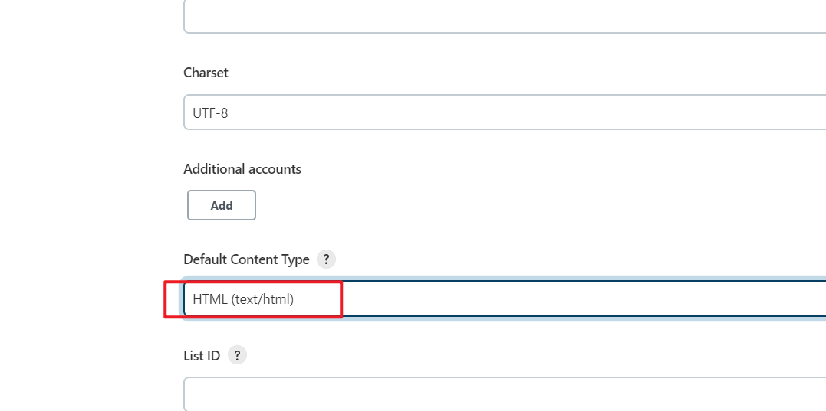826x411 pixels.
Task: Click the UTF-8 text in Charset
Action: [x=210, y=113]
